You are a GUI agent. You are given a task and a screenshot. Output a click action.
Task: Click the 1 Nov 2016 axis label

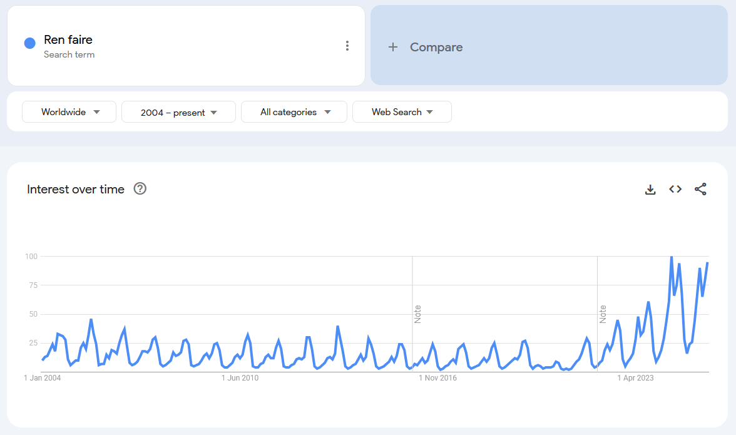437,378
